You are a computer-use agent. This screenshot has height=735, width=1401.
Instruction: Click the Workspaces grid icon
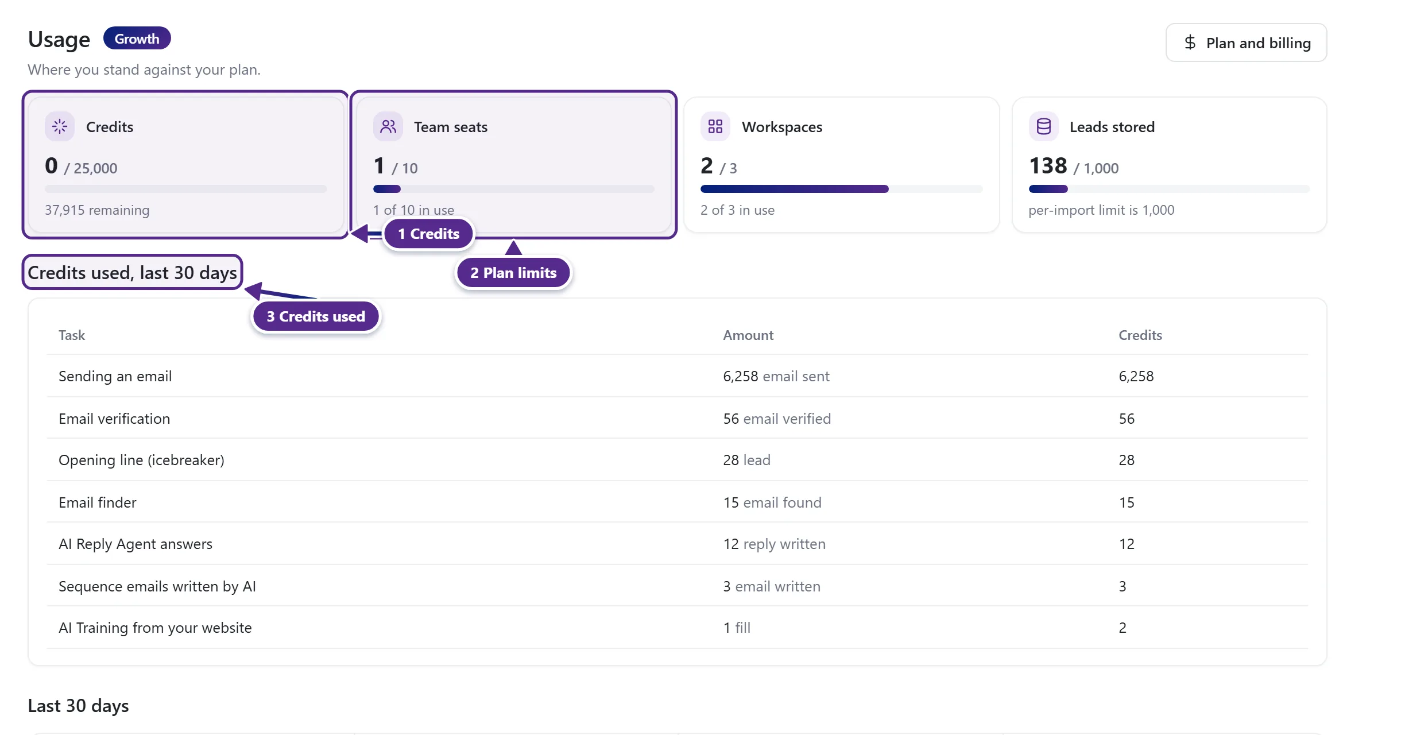[715, 126]
